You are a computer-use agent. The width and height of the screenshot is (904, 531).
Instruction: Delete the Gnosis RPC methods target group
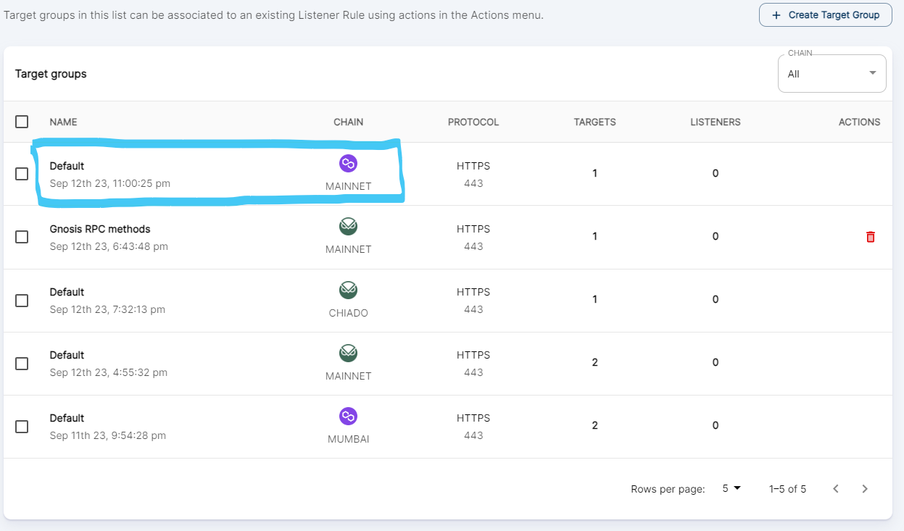(x=871, y=237)
